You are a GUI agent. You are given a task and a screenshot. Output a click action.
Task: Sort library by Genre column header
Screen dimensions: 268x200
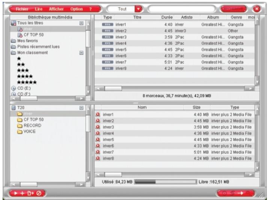(236, 17)
